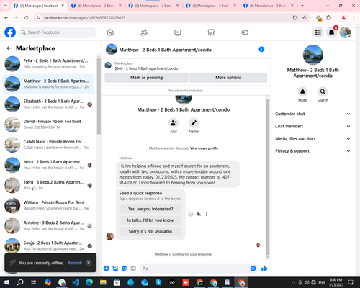This screenshot has height=288, width=360.
Task: Open Visual Studio Code from taskbar
Action: [x=76, y=282]
